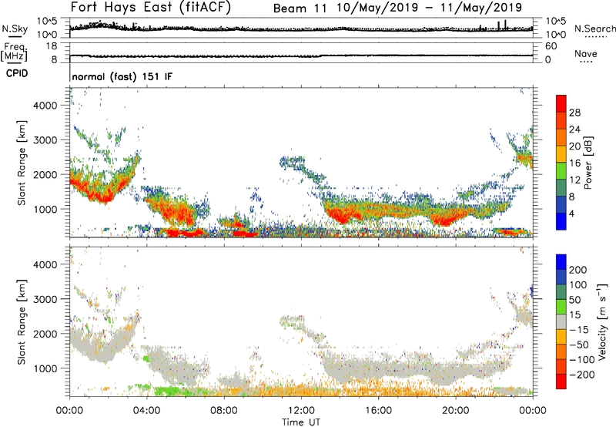Viewport: 616px width, 427px height.
Task: Click the 'Nave' legend label
Action: point(585,53)
